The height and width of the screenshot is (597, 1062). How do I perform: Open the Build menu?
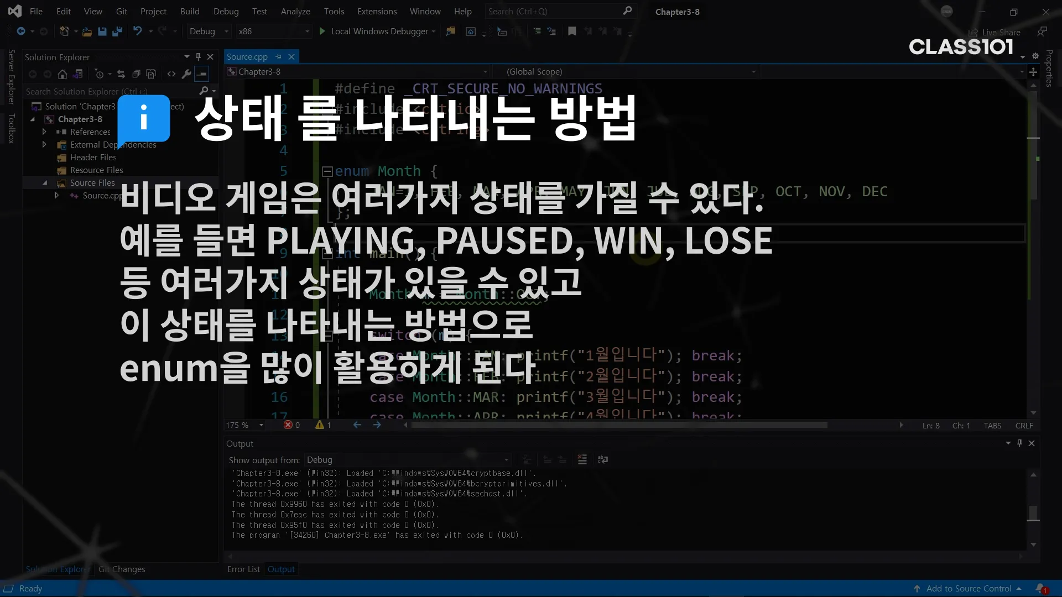pyautogui.click(x=189, y=11)
